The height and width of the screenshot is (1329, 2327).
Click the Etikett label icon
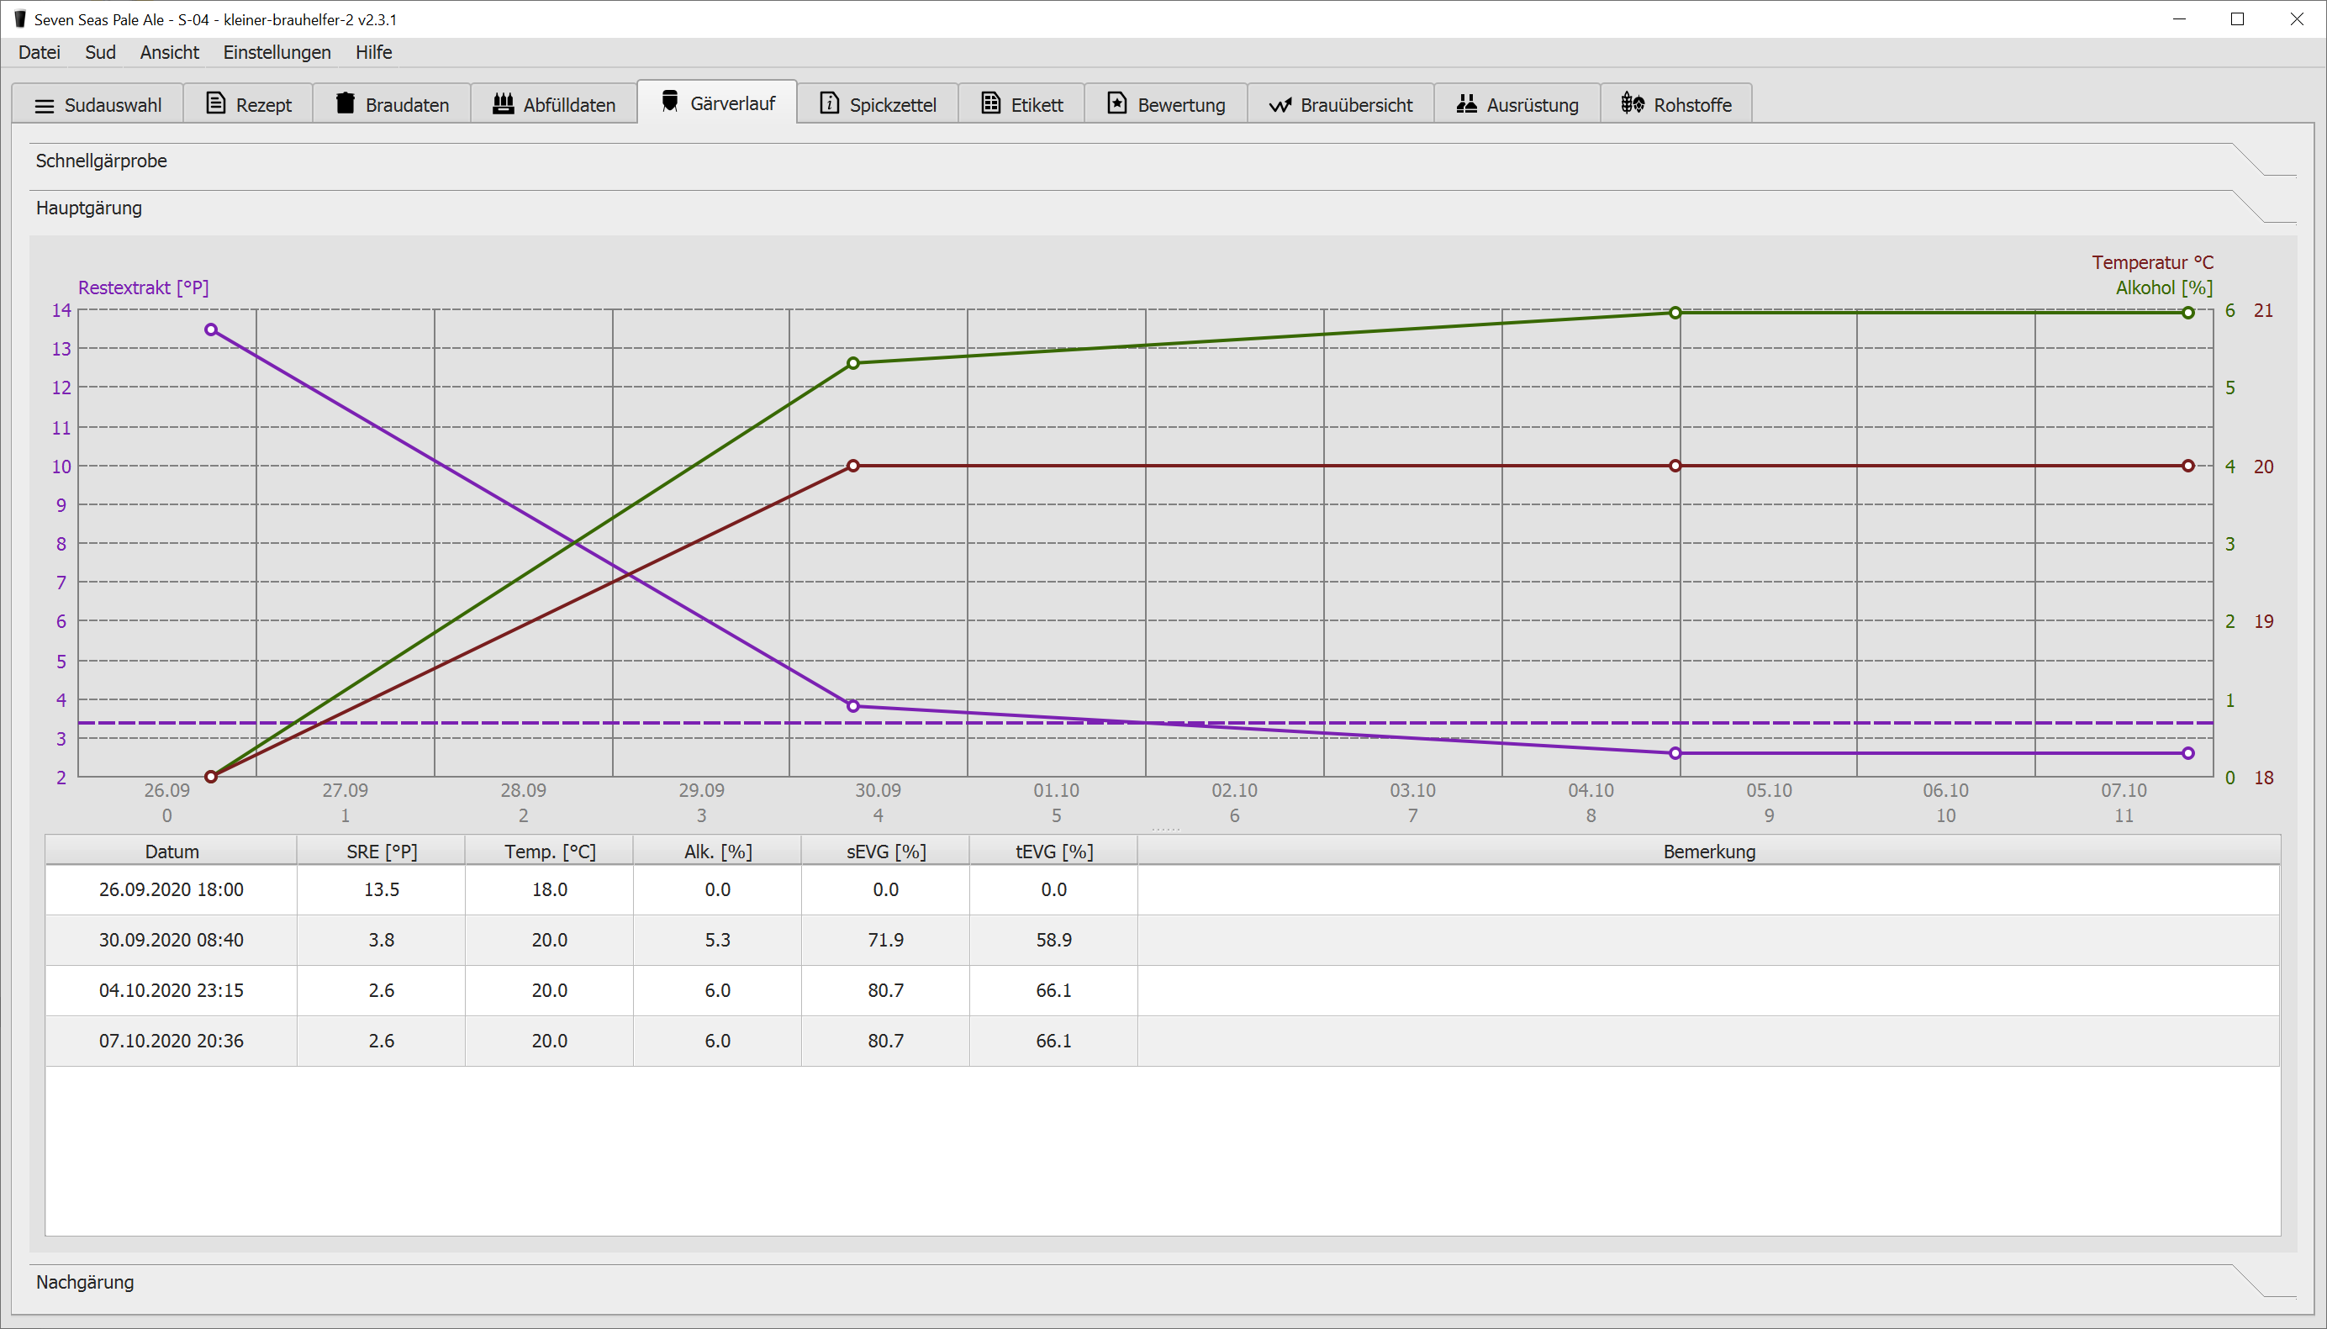[x=990, y=103]
